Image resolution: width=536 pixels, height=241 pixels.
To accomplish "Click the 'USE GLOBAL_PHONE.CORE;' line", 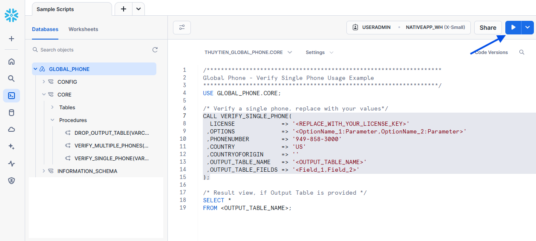I will point(242,93).
